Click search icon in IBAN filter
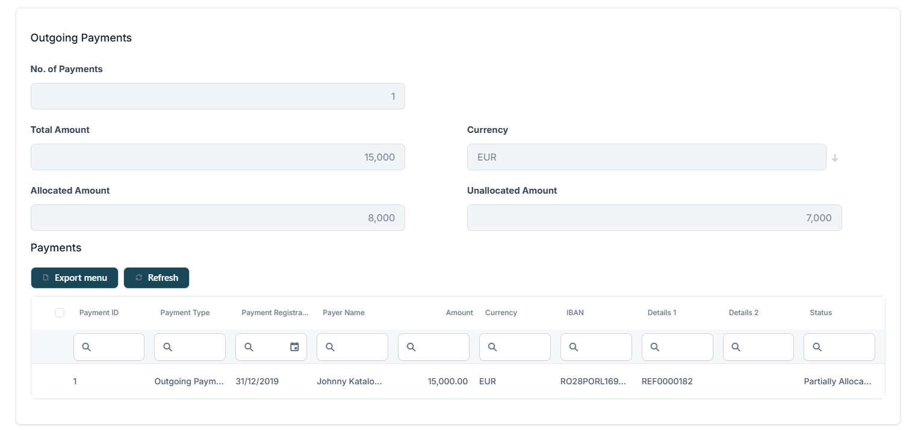The width and height of the screenshot is (918, 430). (x=574, y=347)
